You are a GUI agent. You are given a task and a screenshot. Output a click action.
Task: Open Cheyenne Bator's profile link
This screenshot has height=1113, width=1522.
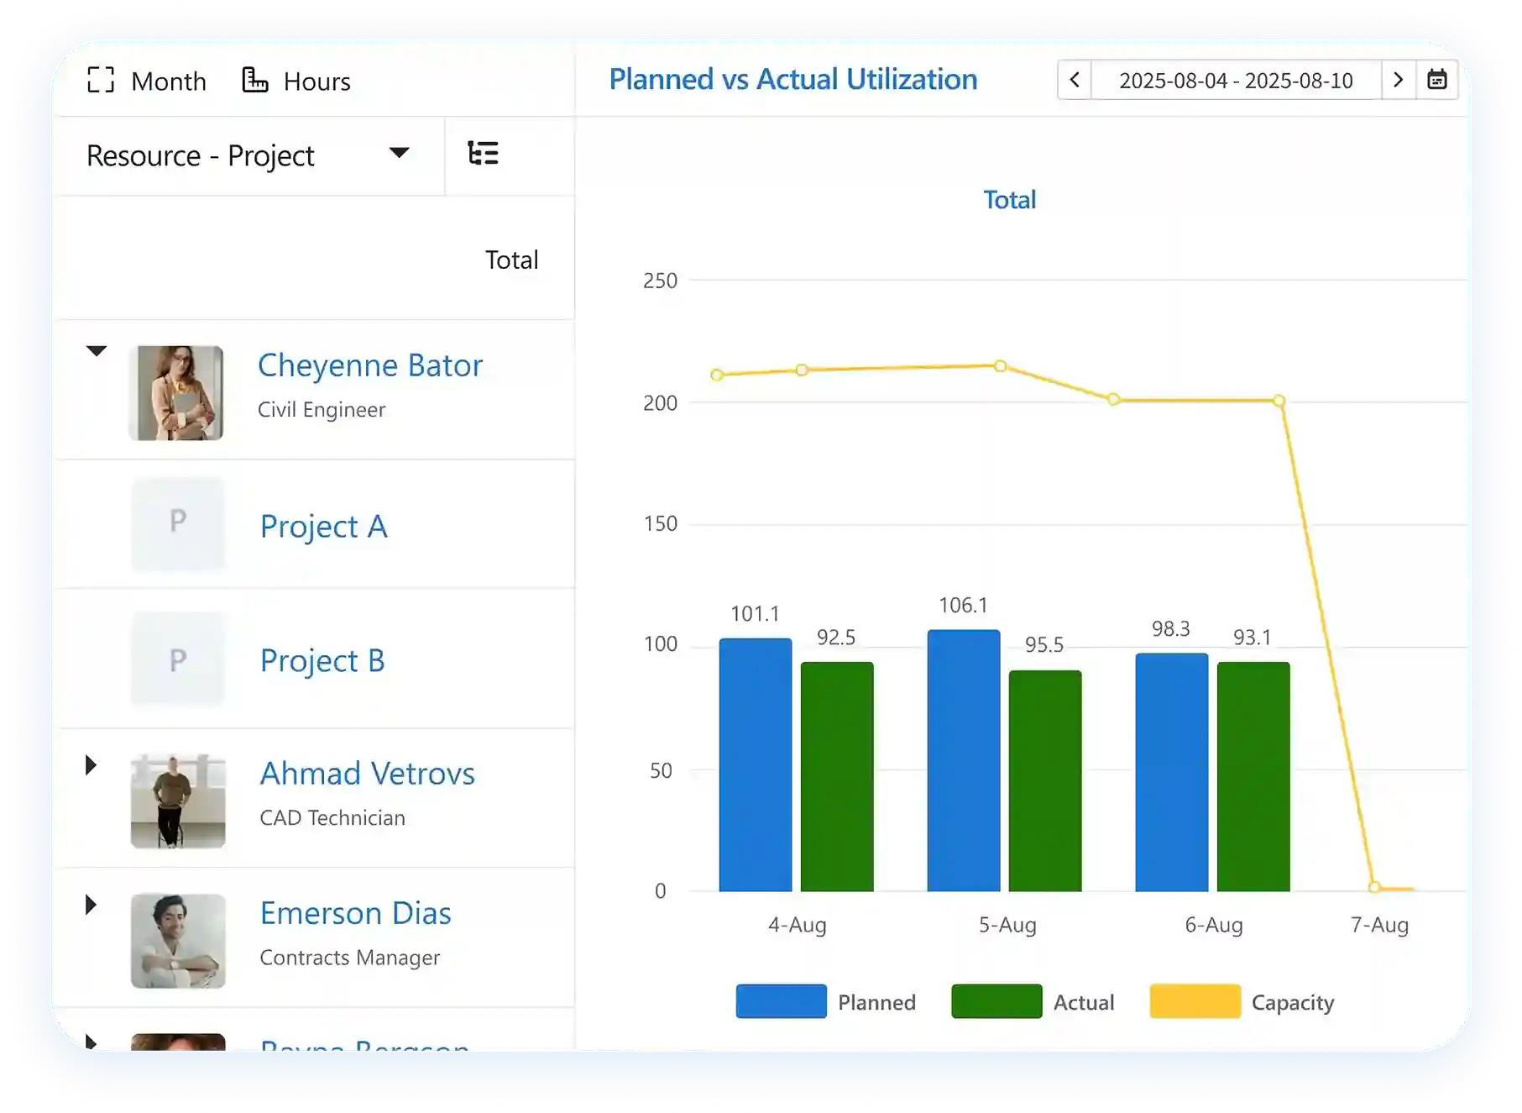tap(369, 365)
